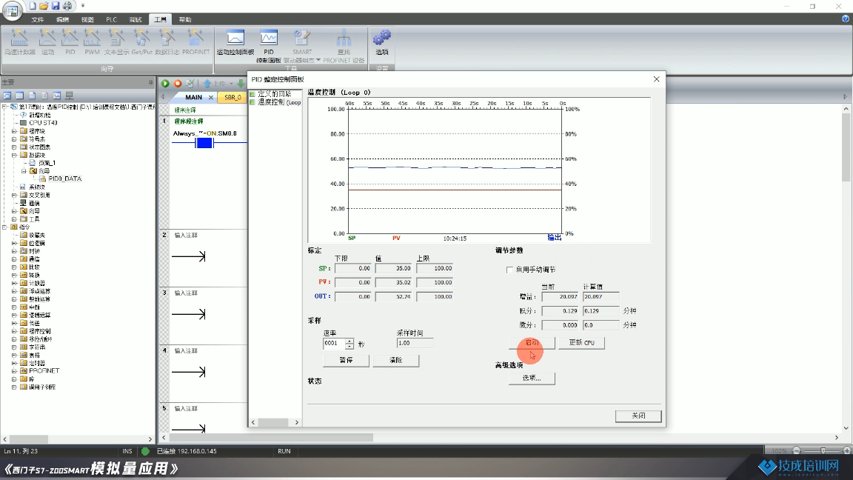
Task: Print using the printer icon
Action: (67, 6)
